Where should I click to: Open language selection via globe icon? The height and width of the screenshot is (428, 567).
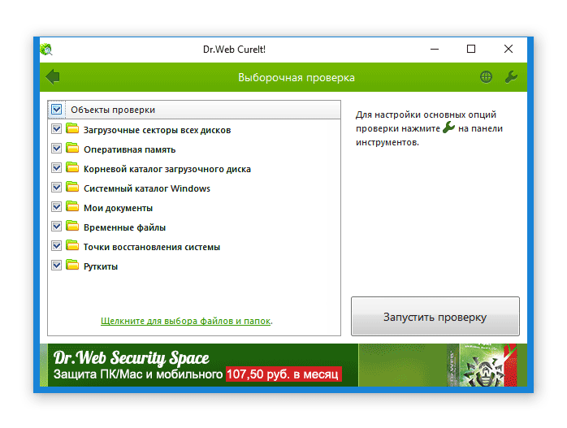click(x=486, y=77)
